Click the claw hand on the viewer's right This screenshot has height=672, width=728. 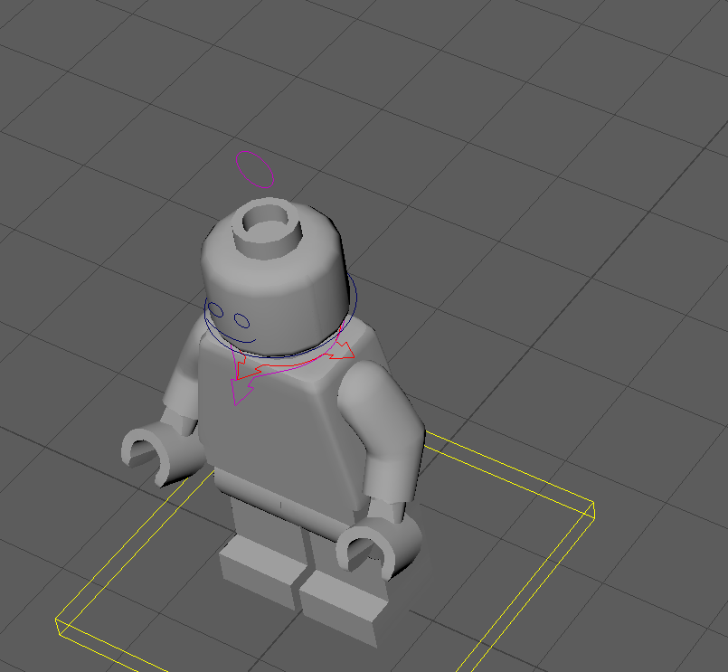tap(378, 548)
